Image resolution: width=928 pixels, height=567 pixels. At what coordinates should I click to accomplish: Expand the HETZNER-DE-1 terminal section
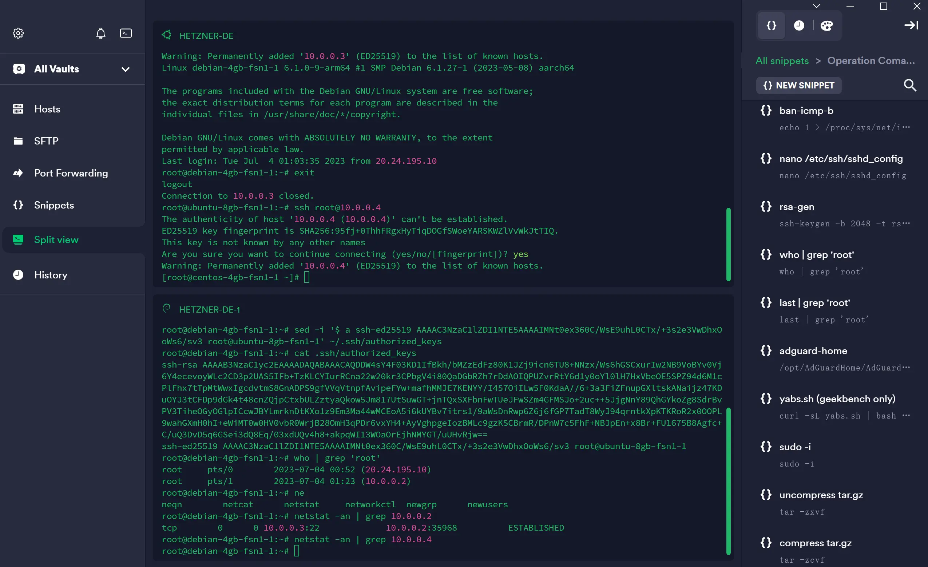point(210,309)
